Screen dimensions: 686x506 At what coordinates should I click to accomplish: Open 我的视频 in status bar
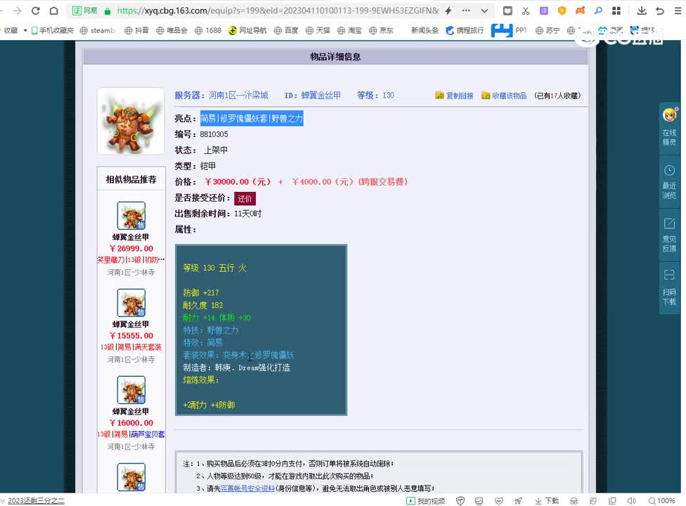coord(426,501)
